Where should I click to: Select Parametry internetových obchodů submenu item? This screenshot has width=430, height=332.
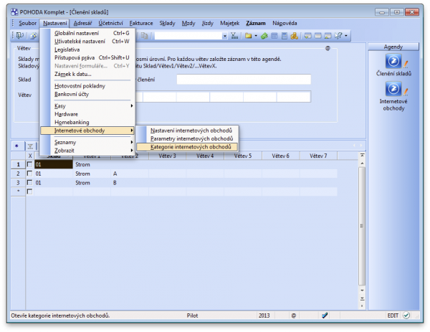pyautogui.click(x=187, y=139)
